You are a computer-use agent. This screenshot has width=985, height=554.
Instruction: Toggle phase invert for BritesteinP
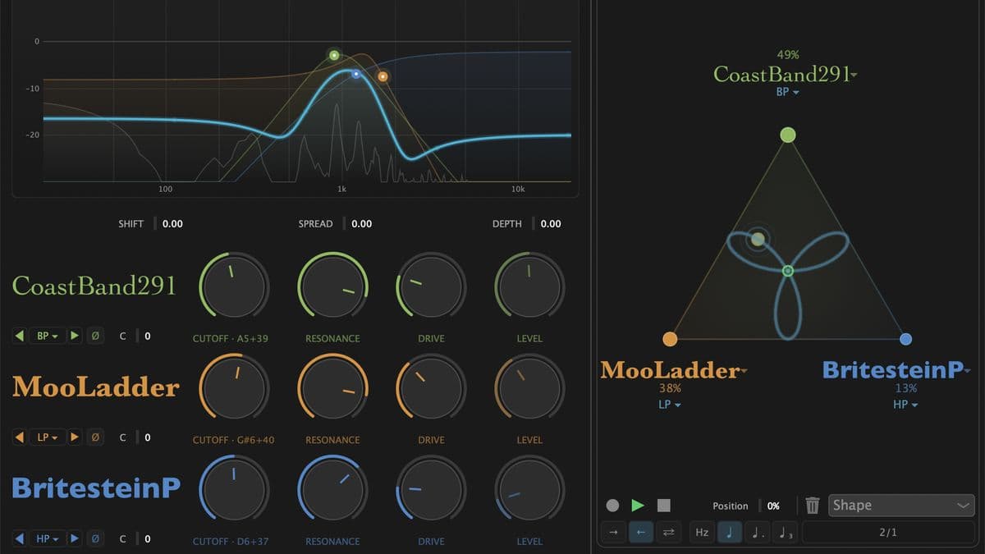95,539
